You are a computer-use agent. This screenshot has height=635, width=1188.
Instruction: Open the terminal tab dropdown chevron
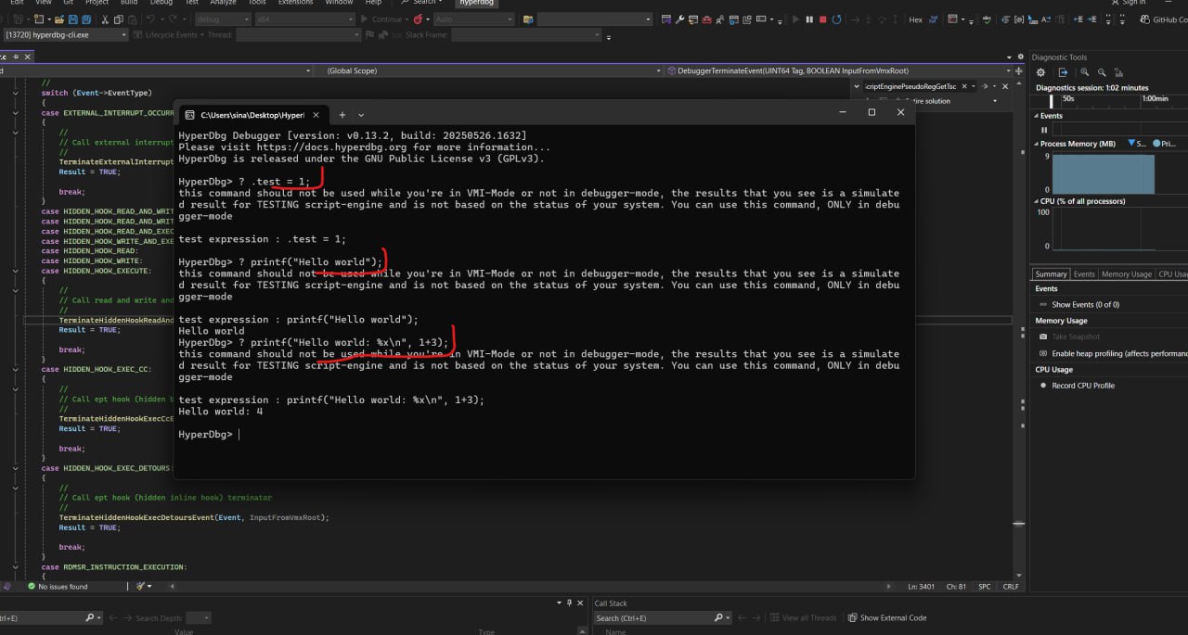click(x=363, y=115)
